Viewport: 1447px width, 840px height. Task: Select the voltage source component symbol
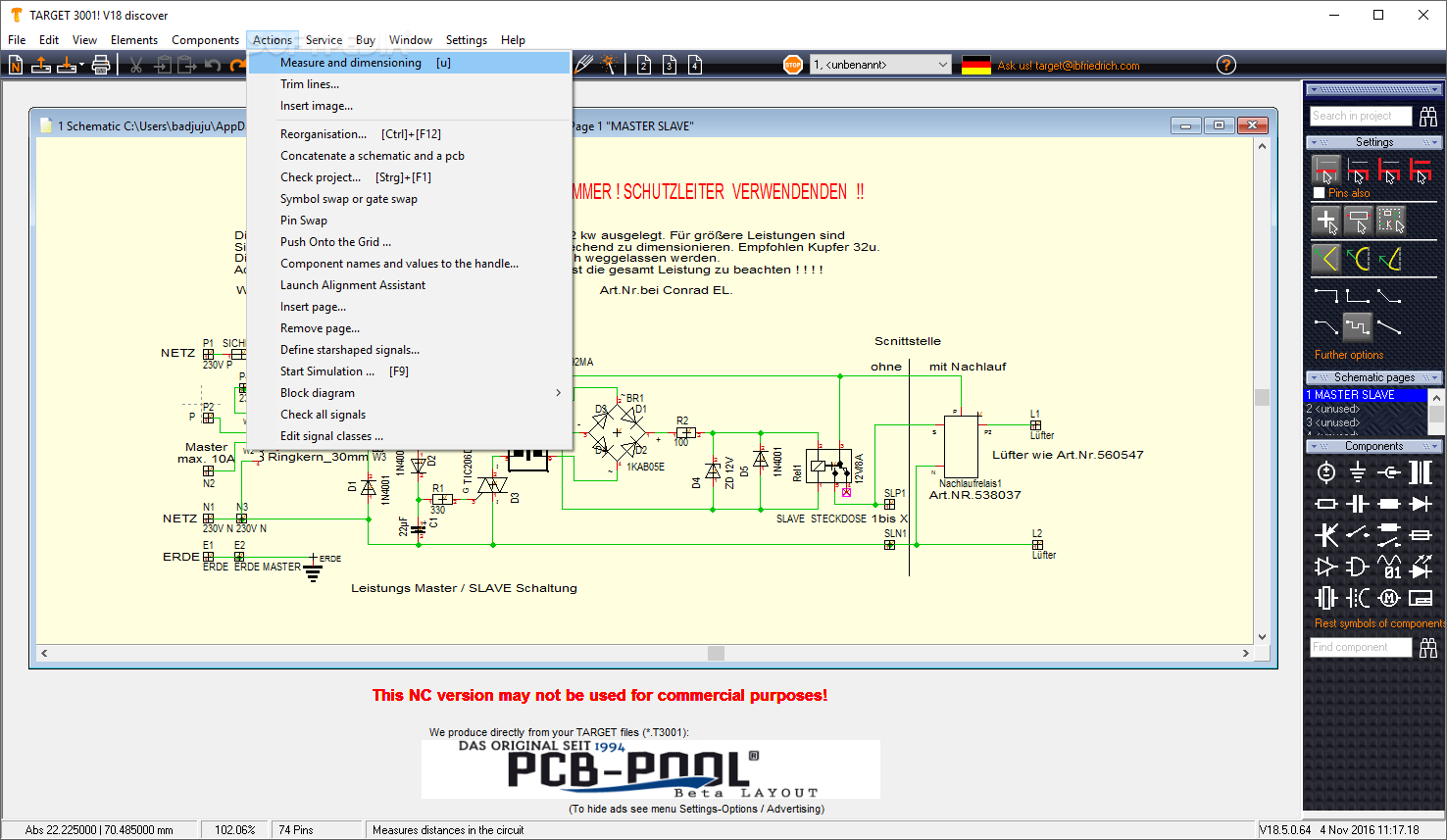1326,472
